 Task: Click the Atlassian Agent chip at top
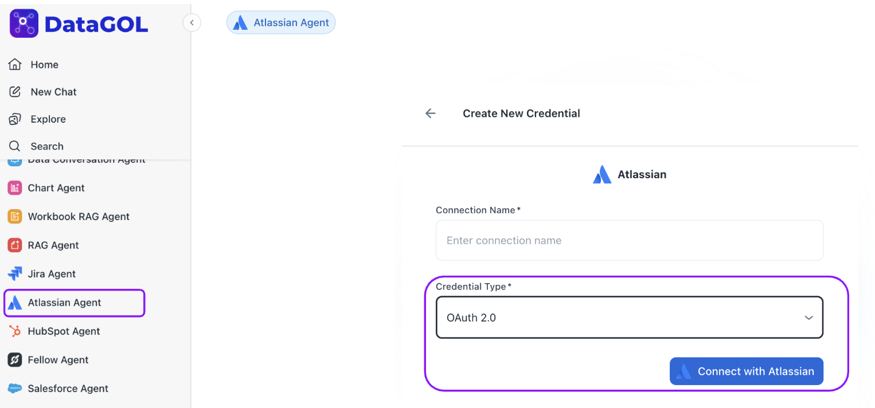click(x=281, y=23)
